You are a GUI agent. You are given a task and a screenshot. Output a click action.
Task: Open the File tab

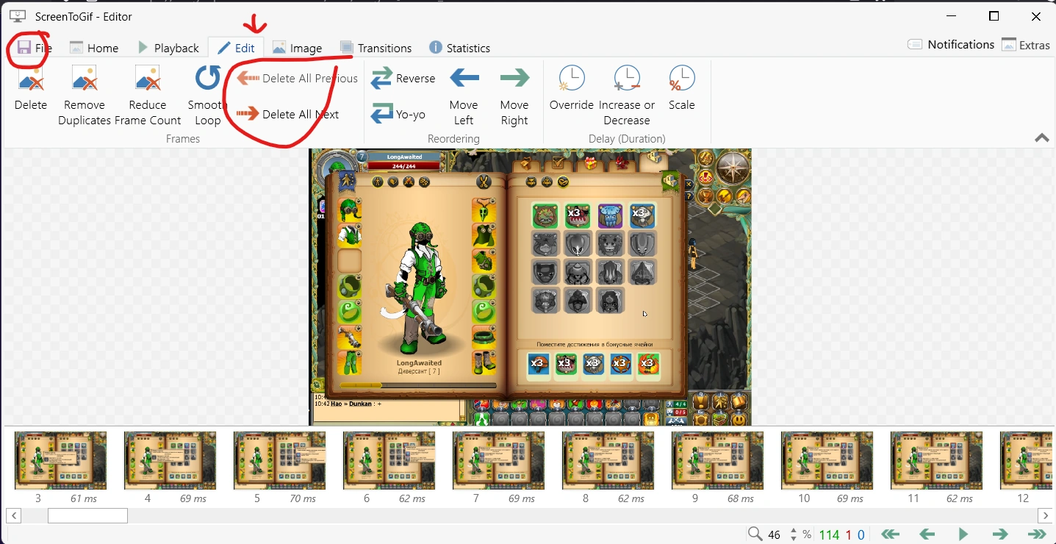point(34,48)
